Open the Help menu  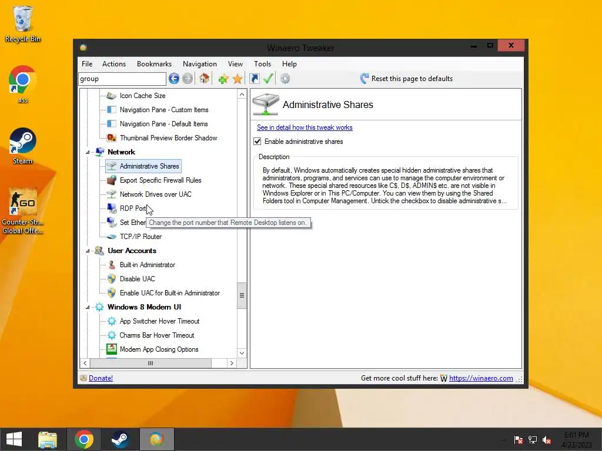click(x=289, y=64)
